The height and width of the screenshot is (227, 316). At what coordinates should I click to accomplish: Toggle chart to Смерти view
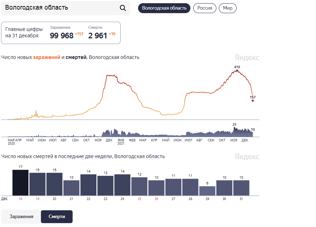(57, 217)
